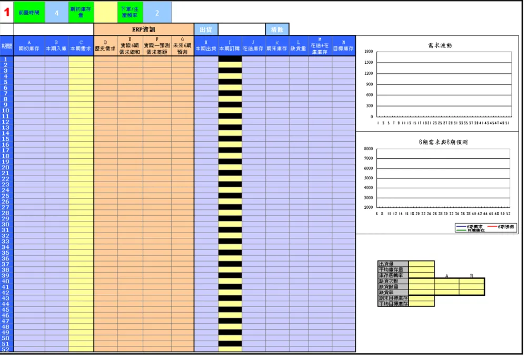Screen dimensions: 527x356
Task: Click column G 未來6期預測 header
Action: pyautogui.click(x=183, y=46)
